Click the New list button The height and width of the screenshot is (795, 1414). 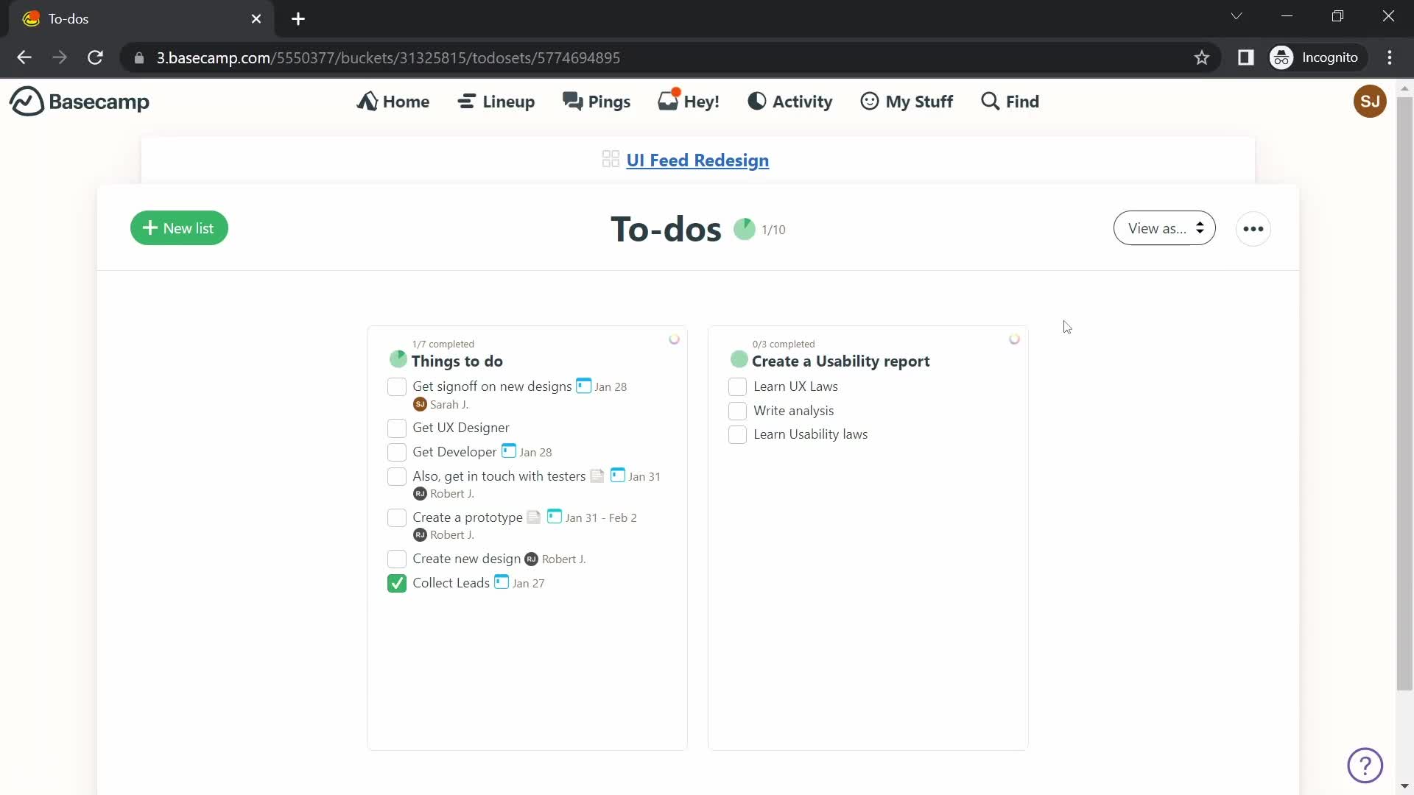click(179, 227)
